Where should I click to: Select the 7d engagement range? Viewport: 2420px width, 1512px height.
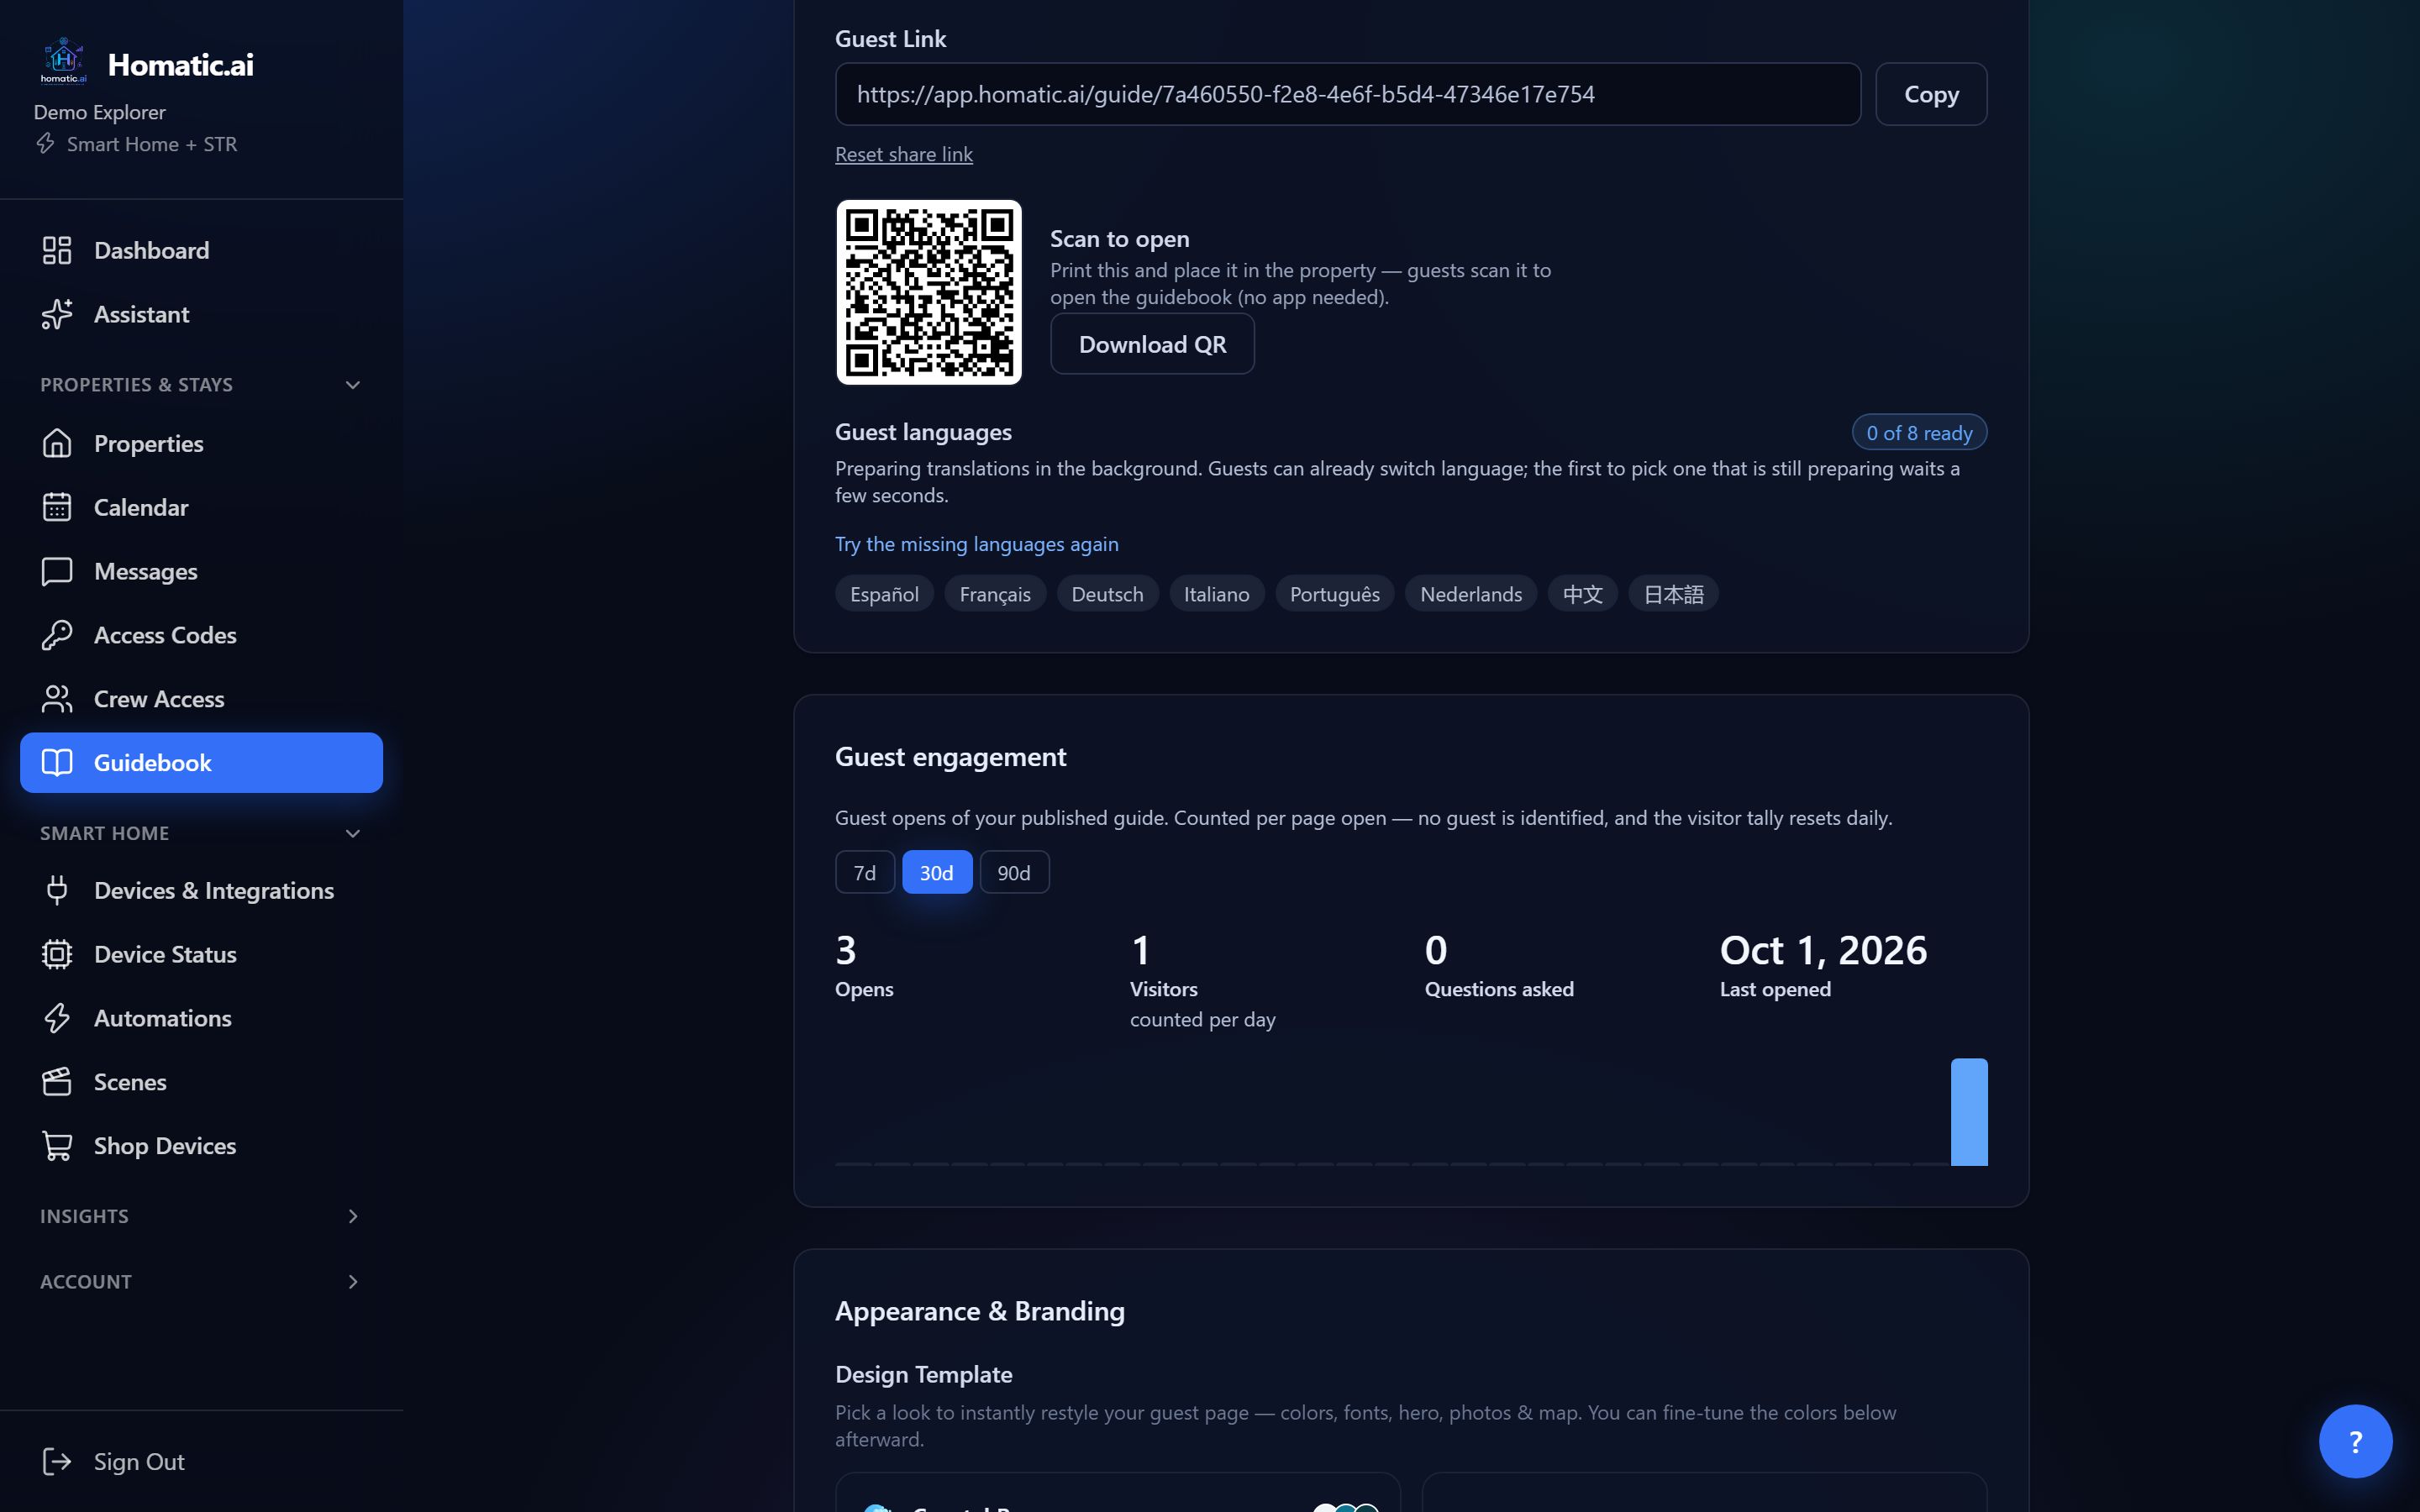point(865,872)
